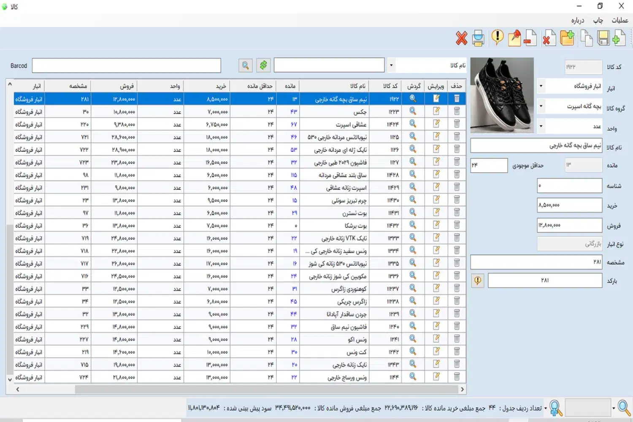Click the floppy disk save icon

pos(603,38)
